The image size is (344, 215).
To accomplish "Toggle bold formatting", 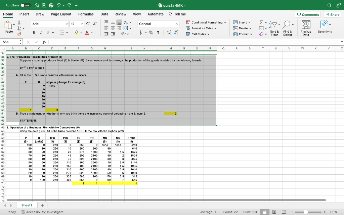I will [x=35, y=33].
